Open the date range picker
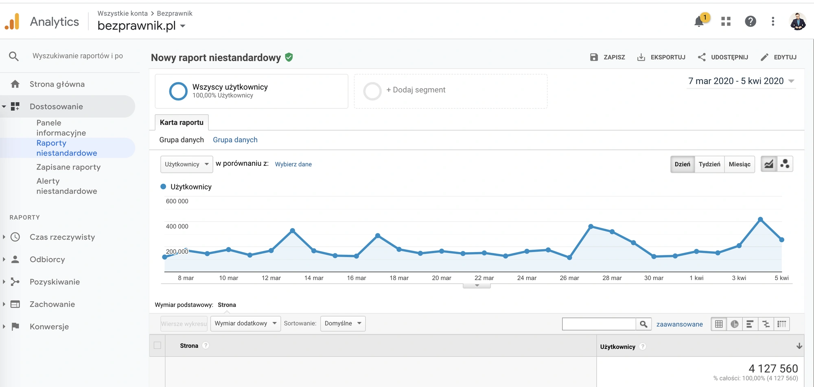The image size is (814, 387). click(741, 81)
